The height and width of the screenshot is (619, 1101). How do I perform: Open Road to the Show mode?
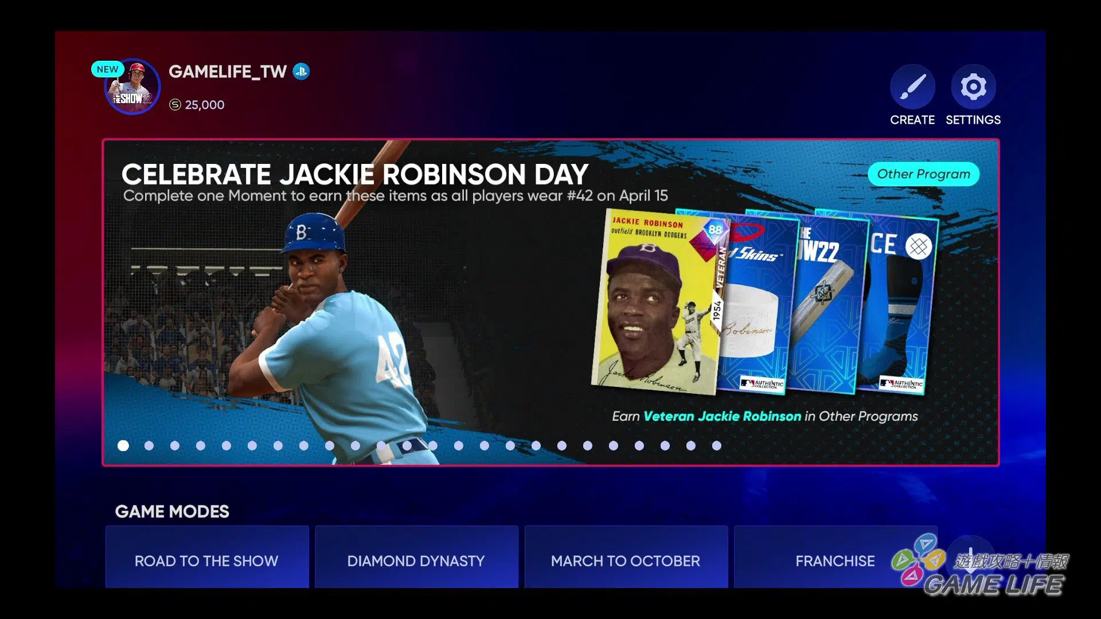point(206,560)
